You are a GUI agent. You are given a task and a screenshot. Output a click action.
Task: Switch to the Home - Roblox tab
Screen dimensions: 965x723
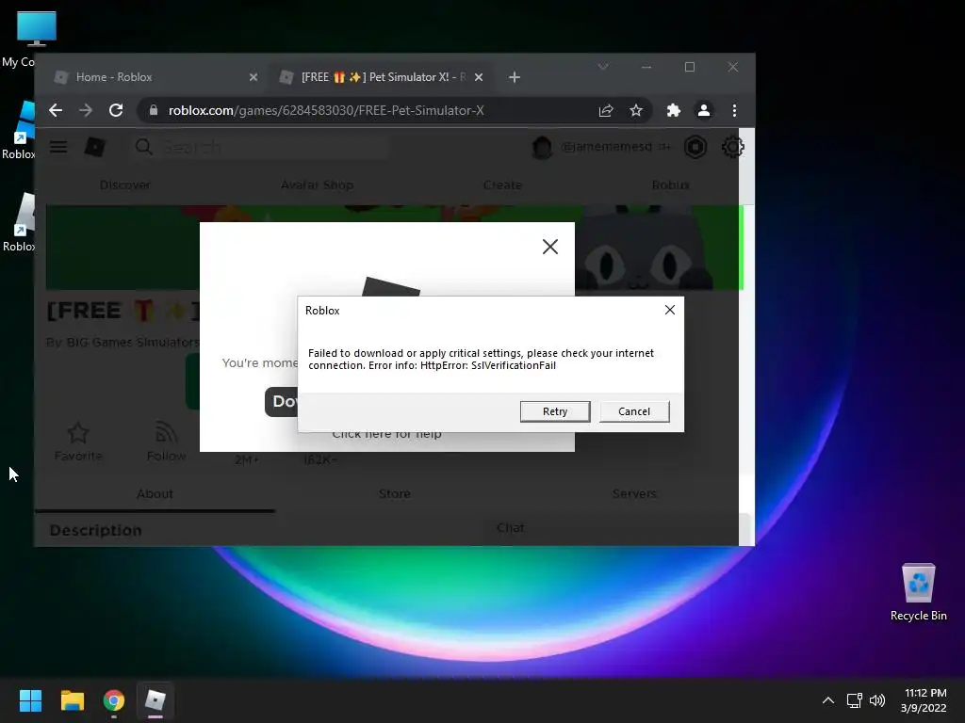[146, 77]
